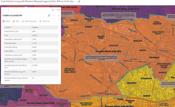This screenshot has height=107, width=175.
Task: Click the 'Percent Ethnic Irish 72.8%' map label
Action: [x=41, y=103]
